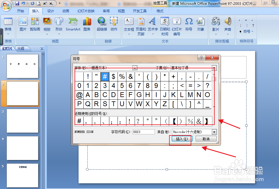Select the @ symbol in the grid
The image size is (279, 189).
[x=79, y=95]
